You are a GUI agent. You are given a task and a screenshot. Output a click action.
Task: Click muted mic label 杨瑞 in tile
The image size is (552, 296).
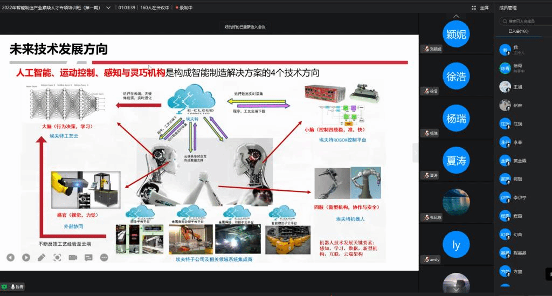pos(430,133)
